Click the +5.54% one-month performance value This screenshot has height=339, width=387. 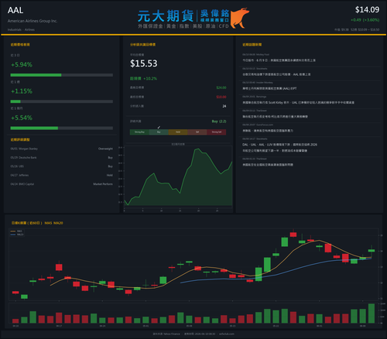coord(22,118)
